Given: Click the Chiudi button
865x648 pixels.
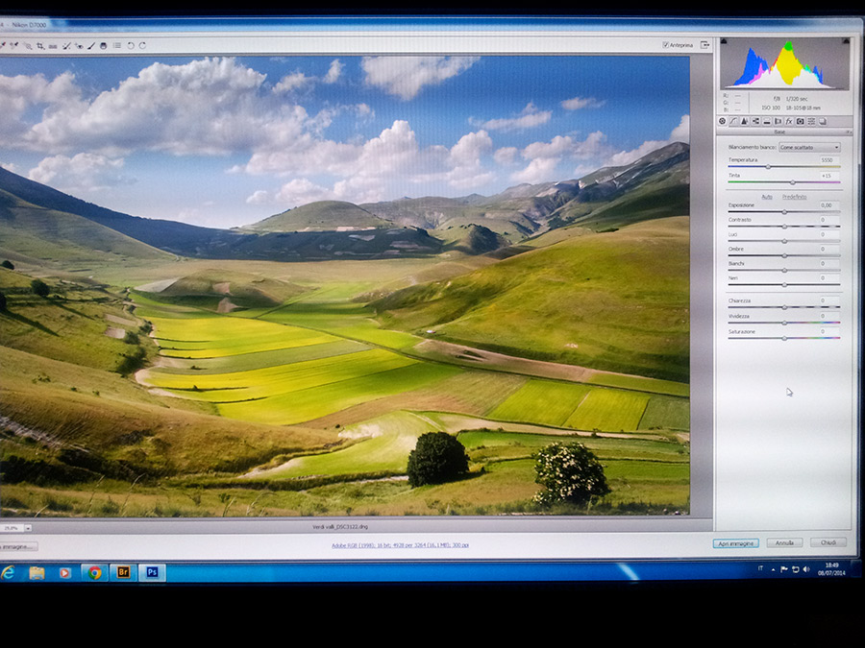Looking at the screenshot, I should [828, 542].
